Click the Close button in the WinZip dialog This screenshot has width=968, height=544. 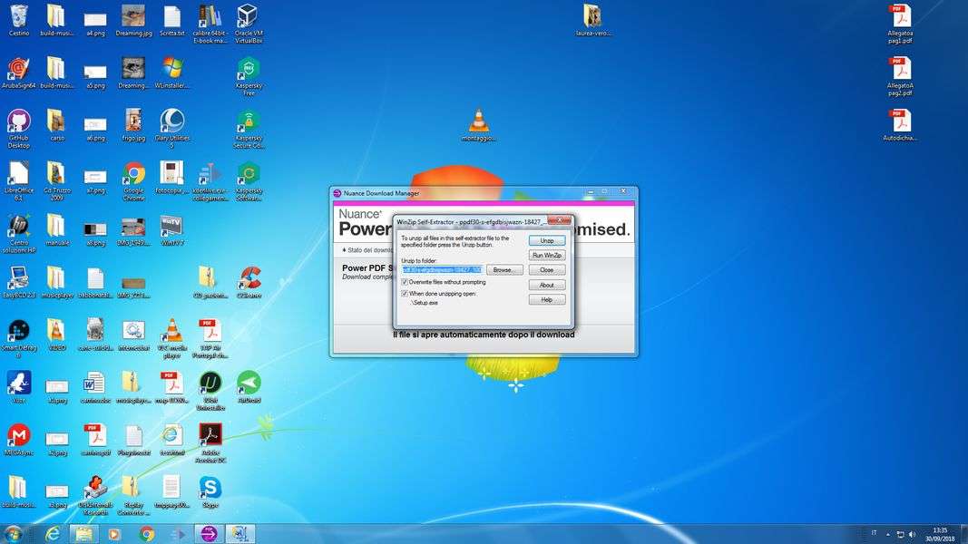pyautogui.click(x=546, y=270)
